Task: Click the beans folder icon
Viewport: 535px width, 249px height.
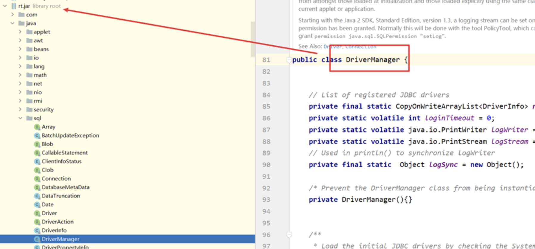Action: coord(29,49)
